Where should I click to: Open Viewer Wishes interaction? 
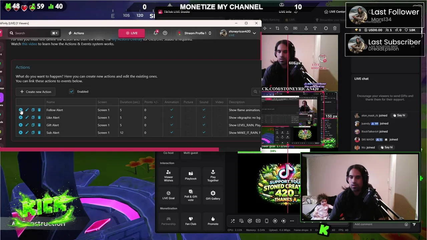coord(168,176)
